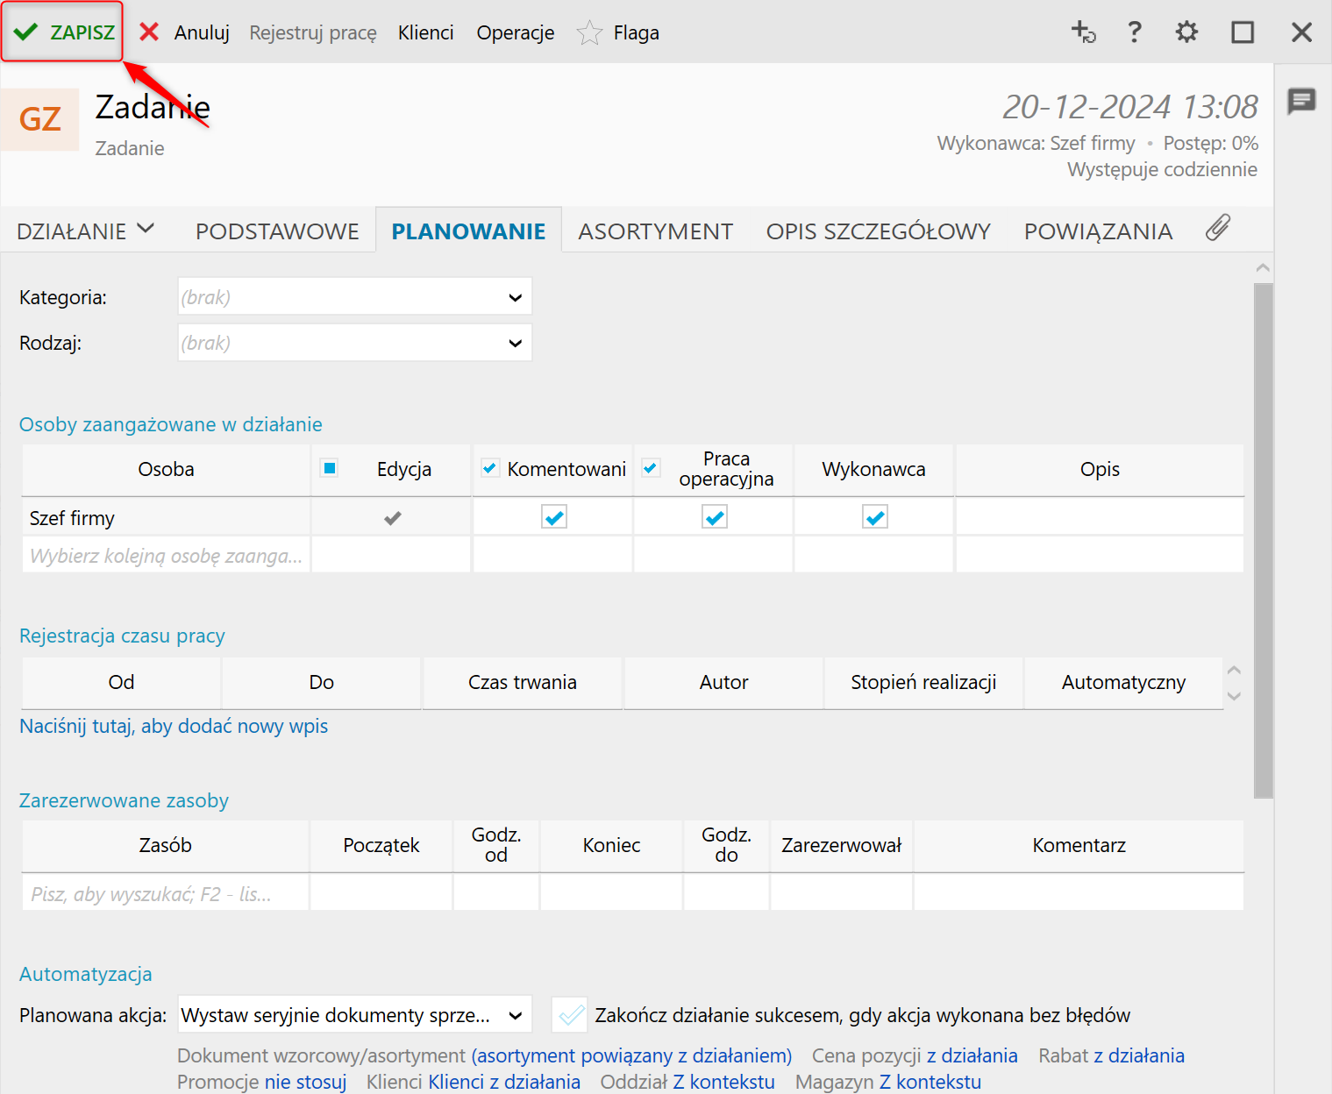Click the Zasób search input field
The image size is (1332, 1094).
pos(166,894)
